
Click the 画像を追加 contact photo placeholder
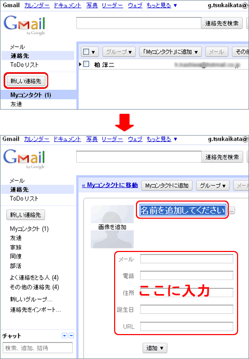pos(112,227)
